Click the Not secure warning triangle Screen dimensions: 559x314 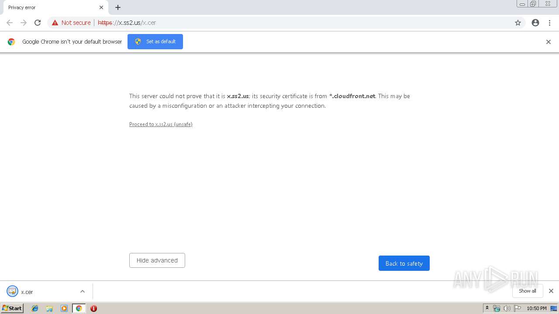(x=55, y=23)
